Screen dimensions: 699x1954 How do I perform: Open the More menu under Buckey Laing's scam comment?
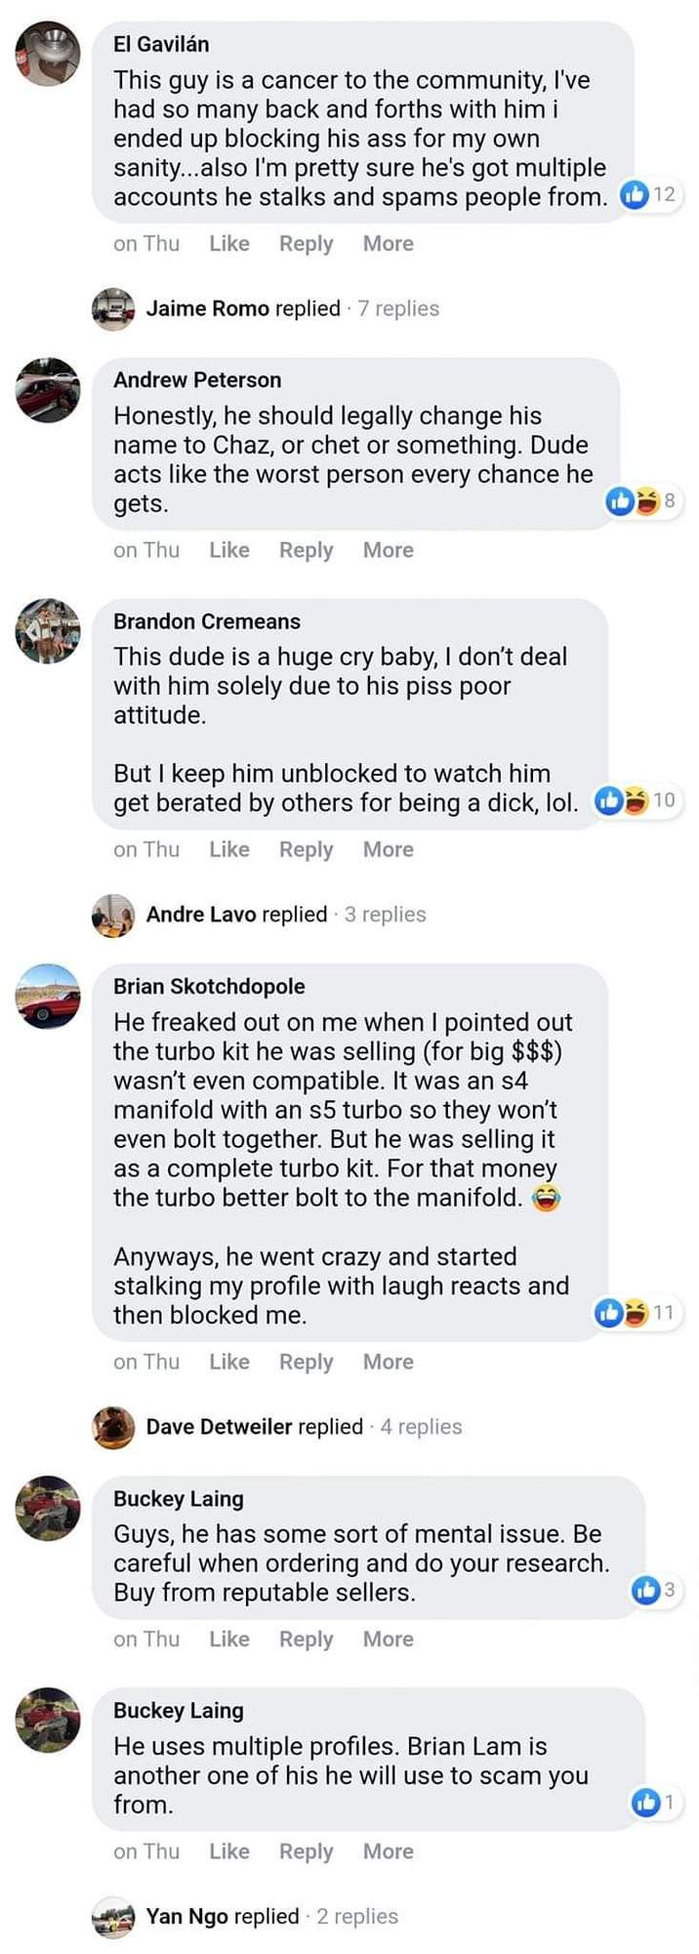tap(389, 1851)
